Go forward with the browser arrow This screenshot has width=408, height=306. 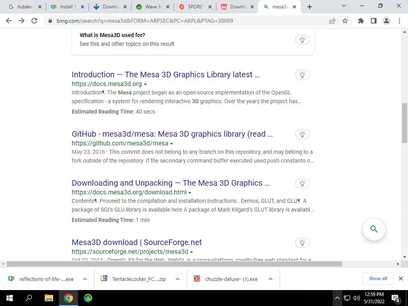pos(22,21)
